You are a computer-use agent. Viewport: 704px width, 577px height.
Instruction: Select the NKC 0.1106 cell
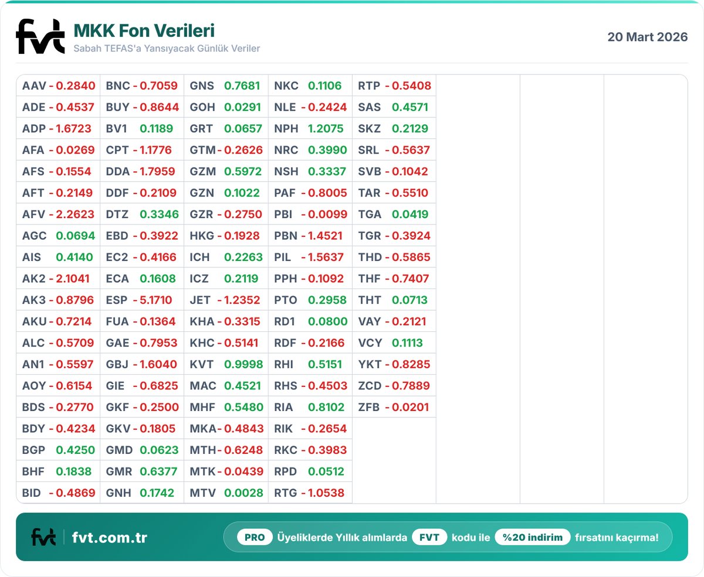(x=310, y=86)
